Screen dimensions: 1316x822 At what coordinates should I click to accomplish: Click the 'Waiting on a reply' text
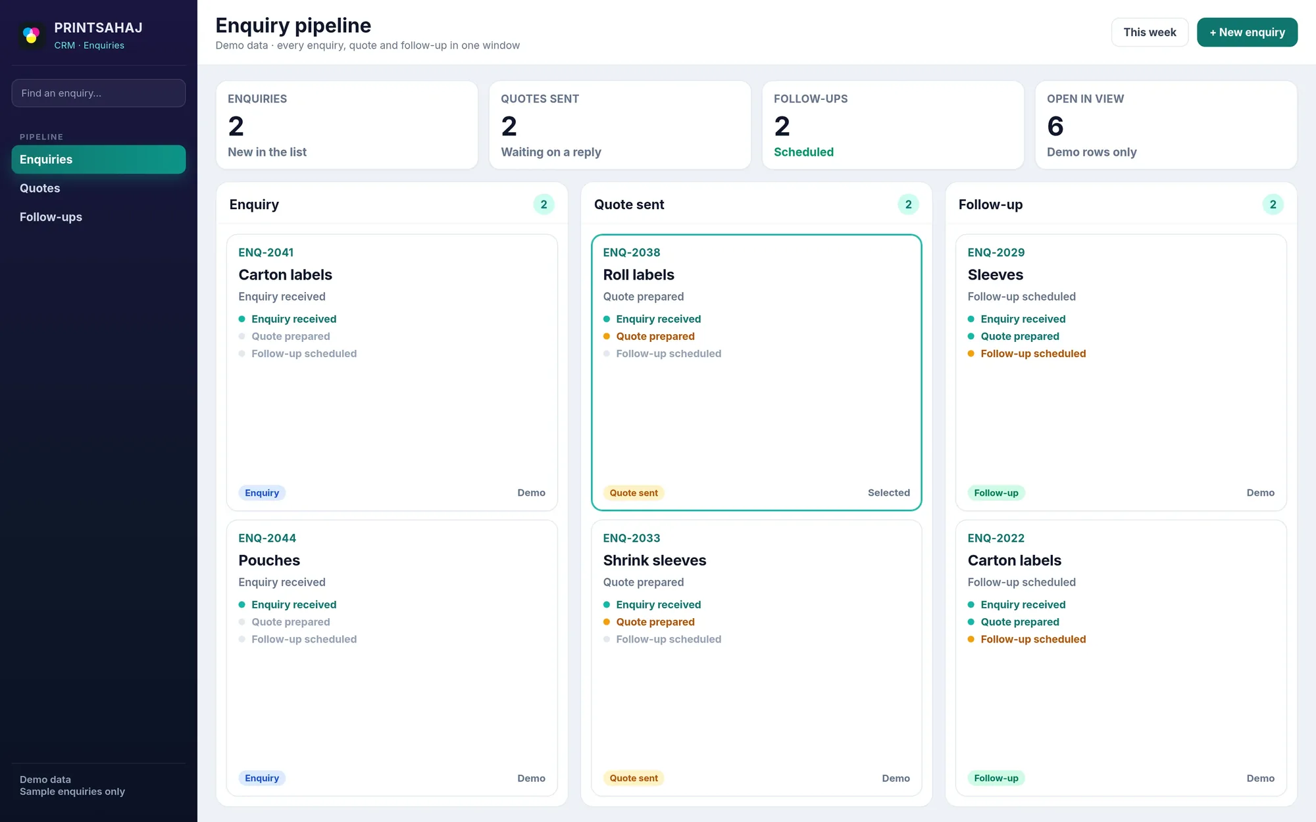click(551, 152)
